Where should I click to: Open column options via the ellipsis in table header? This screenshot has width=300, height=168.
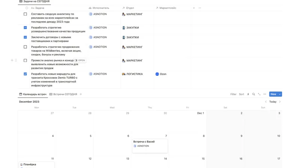[200, 8]
